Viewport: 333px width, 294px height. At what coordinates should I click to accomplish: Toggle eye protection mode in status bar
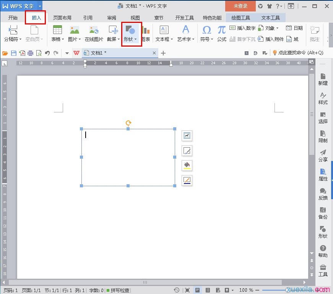227,290
